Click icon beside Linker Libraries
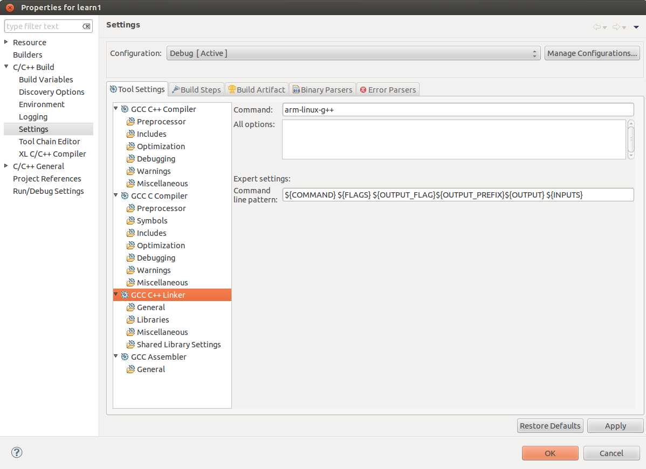Viewport: 646px width, 469px height. pyautogui.click(x=130, y=319)
